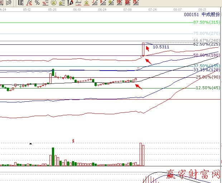
Task: Select the parallel diagonal lines drawing tool
Action: point(8,3)
